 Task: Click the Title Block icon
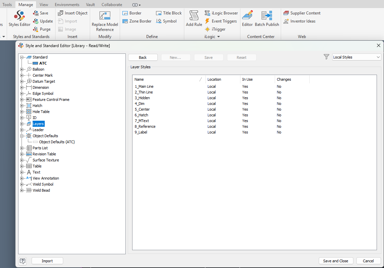click(x=159, y=13)
